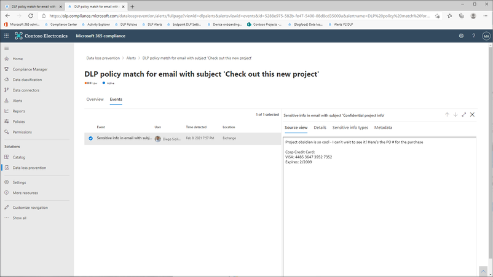Screen dimensions: 493x277
Task: Switch to Sensitive info types tab
Action: [350, 128]
